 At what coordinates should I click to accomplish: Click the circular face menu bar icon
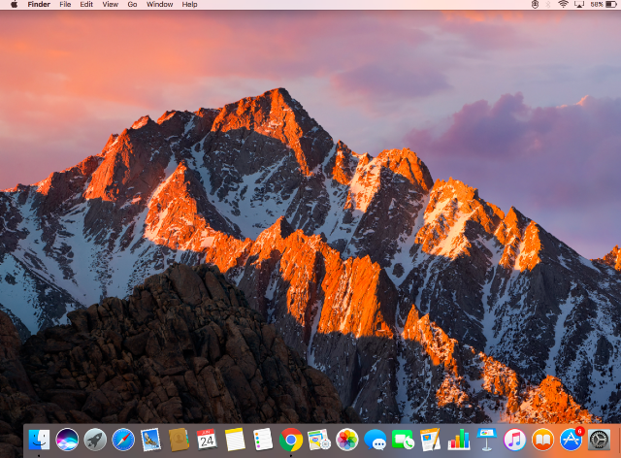535,4
